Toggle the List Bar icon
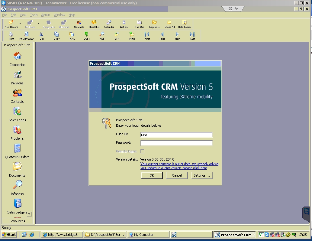The height and width of the screenshot is (241, 312). (124, 24)
